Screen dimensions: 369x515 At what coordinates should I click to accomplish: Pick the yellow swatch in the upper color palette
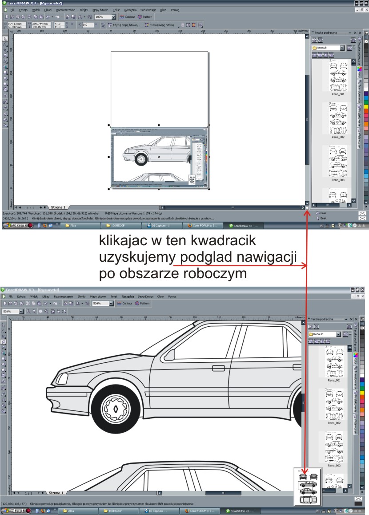(x=365, y=107)
